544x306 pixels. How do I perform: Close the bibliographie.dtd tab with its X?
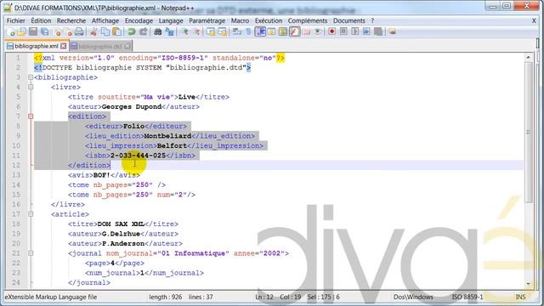[x=127, y=46]
